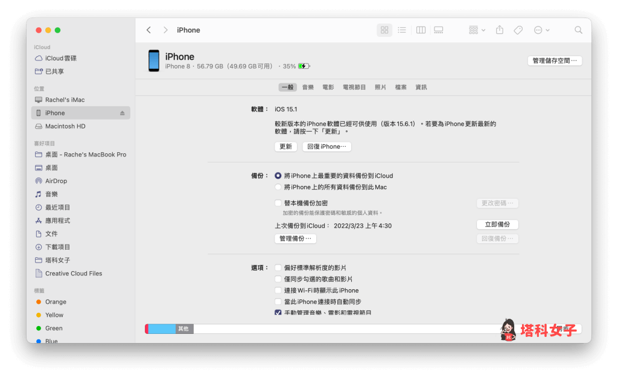Screen dimensions: 618x378
Task: Select backup to iCloud radio option
Action: pos(278,176)
